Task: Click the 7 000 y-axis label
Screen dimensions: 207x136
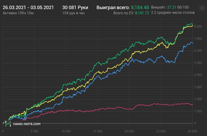Action: pos(198,39)
